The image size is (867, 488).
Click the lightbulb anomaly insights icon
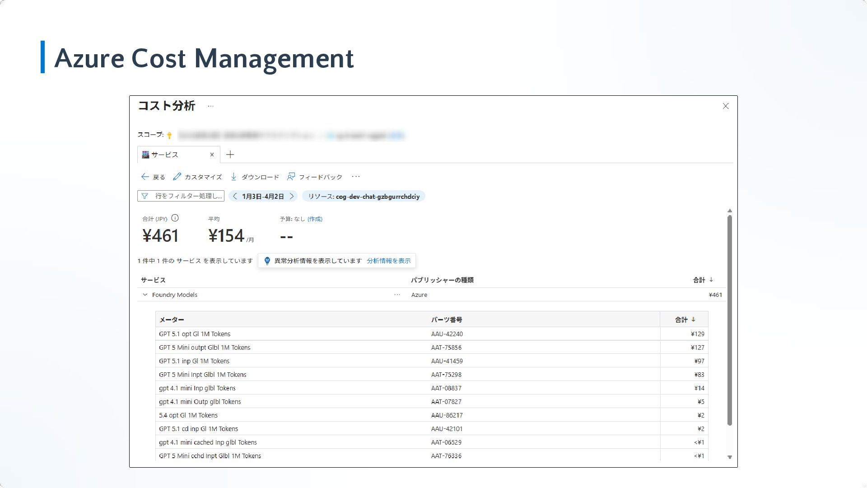[x=267, y=261]
